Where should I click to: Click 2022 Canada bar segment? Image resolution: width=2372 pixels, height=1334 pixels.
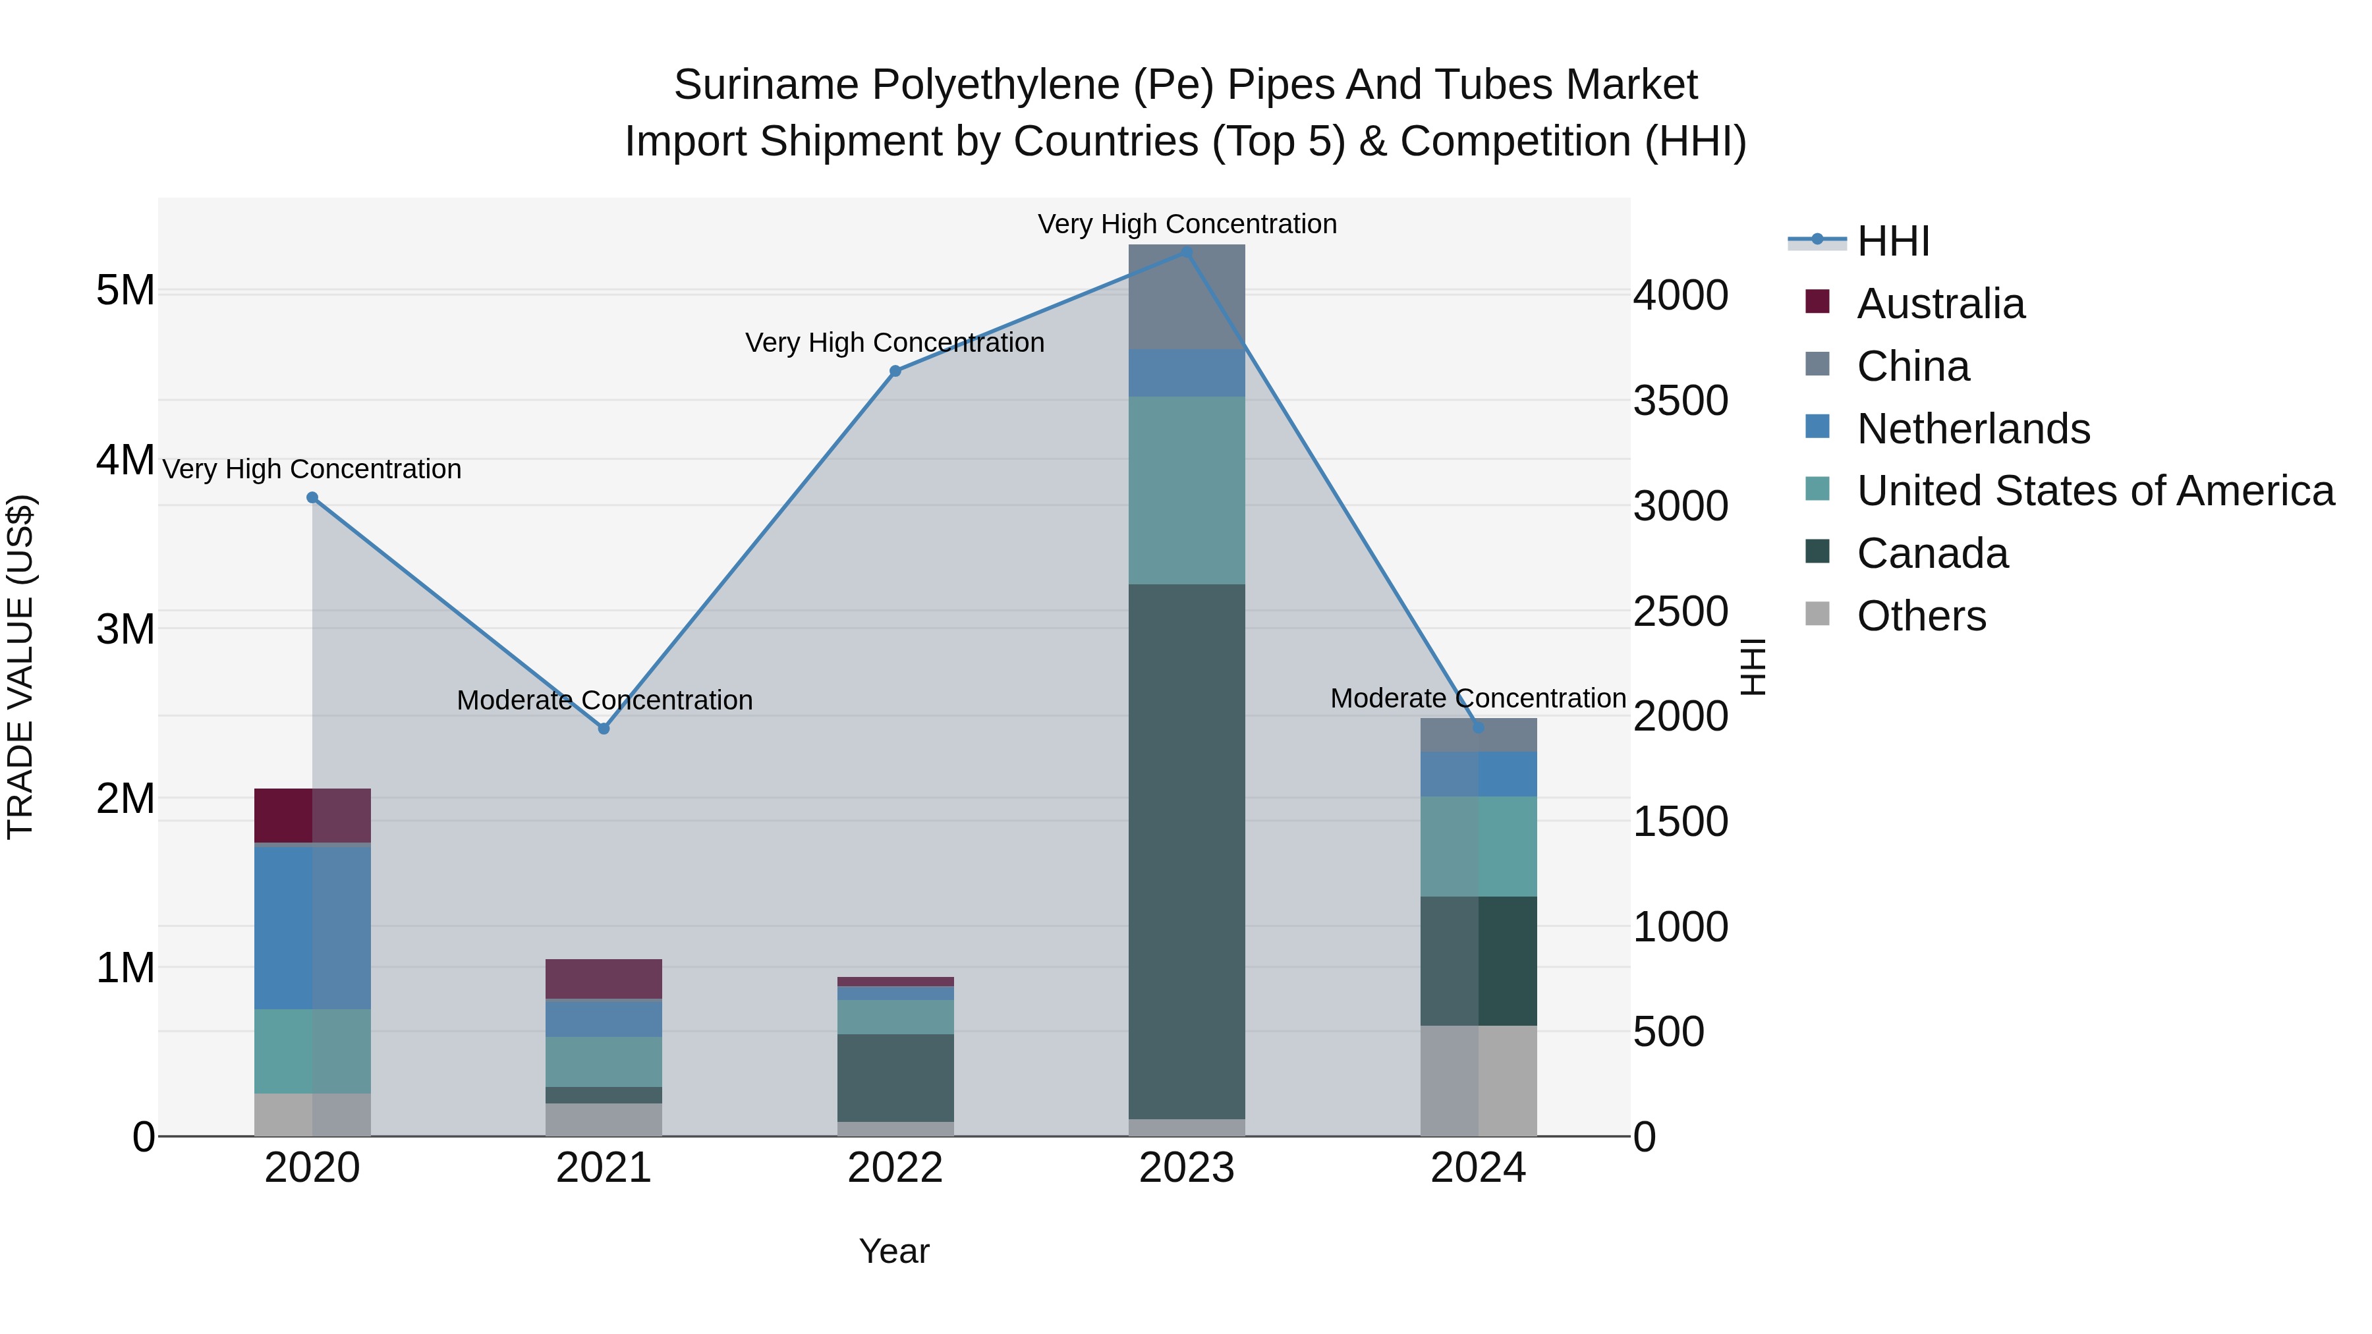click(895, 1078)
